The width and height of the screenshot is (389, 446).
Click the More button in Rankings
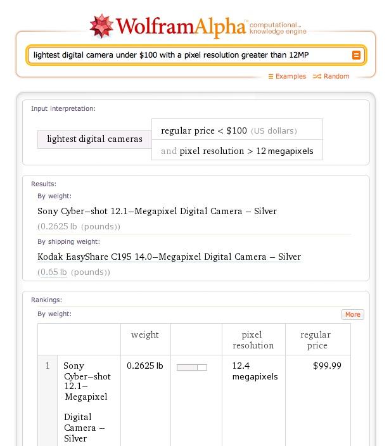pyautogui.click(x=353, y=314)
